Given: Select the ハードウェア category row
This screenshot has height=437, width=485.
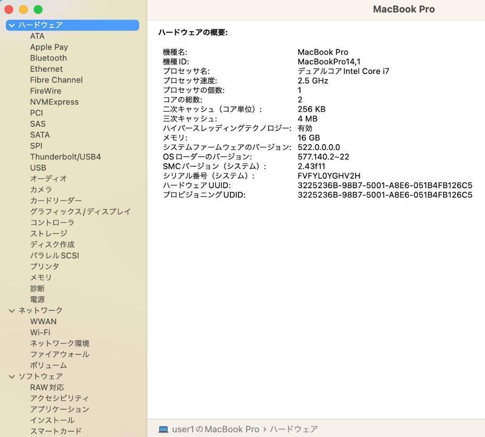Looking at the screenshot, I should click(72, 25).
